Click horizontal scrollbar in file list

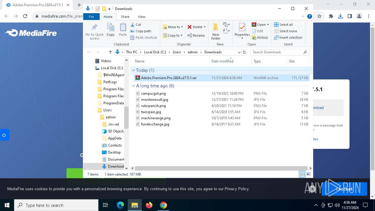pyautogui.click(x=221, y=168)
